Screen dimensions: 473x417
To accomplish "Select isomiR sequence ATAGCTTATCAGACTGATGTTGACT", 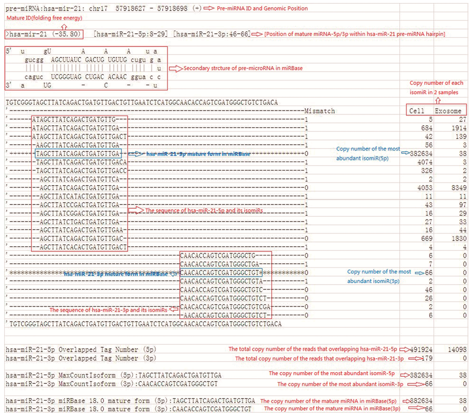I will (79, 137).
